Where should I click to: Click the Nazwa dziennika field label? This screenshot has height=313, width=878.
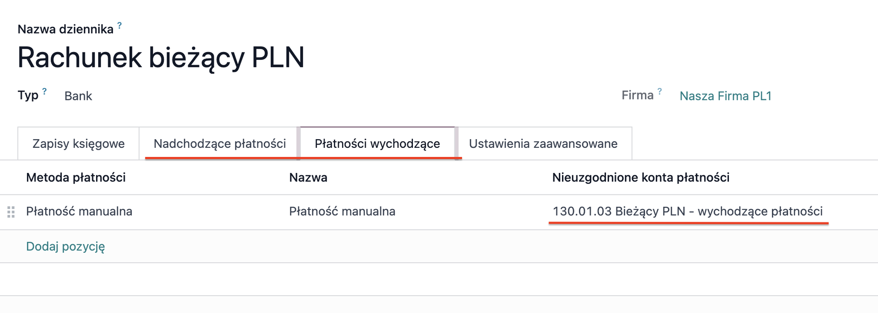(x=65, y=29)
